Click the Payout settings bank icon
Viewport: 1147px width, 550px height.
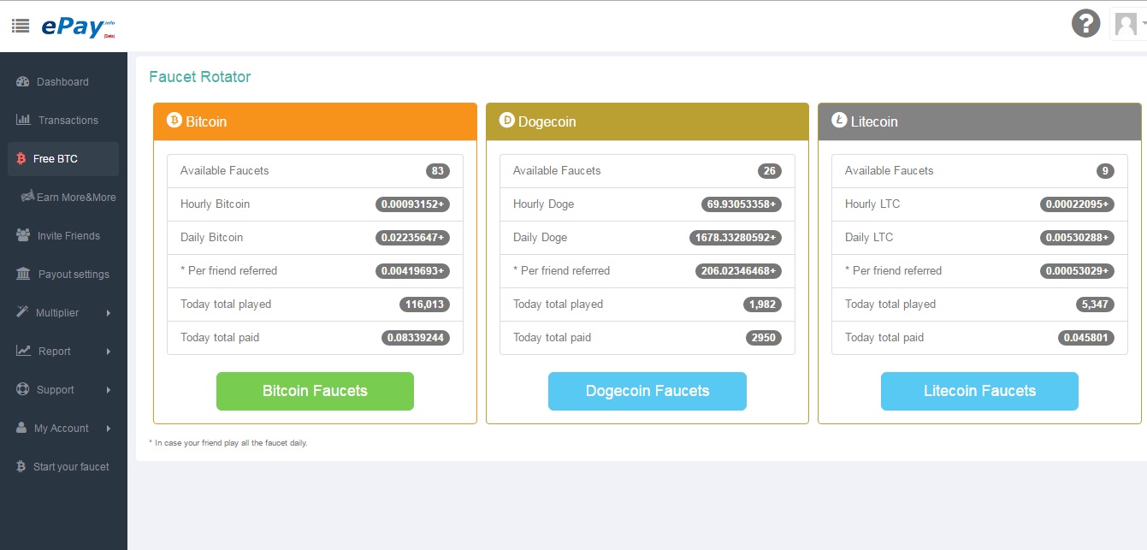(x=23, y=274)
